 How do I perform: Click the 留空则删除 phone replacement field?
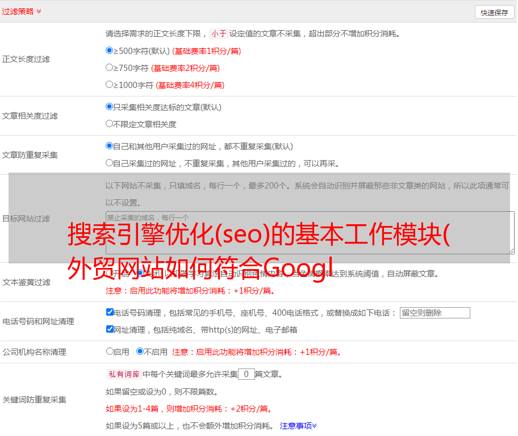[x=435, y=313]
